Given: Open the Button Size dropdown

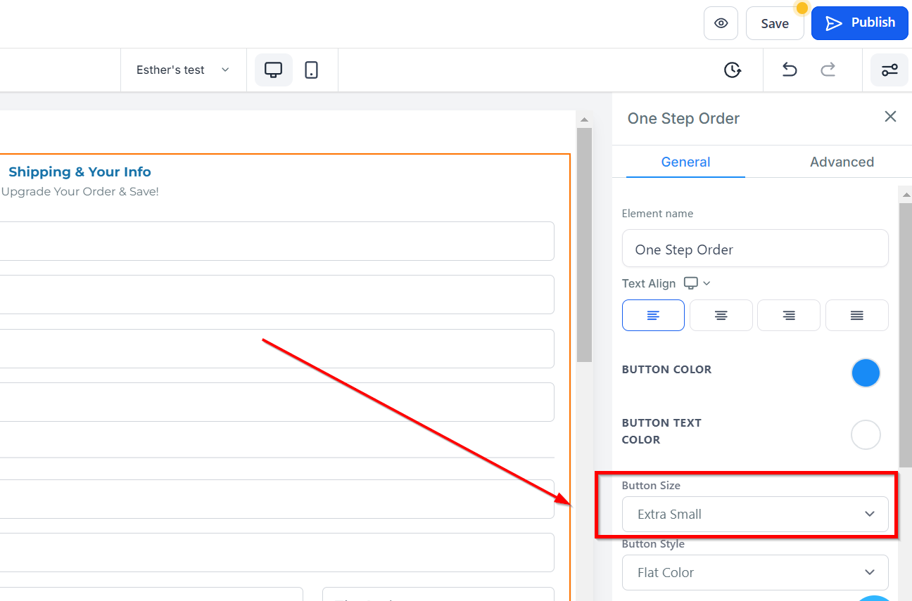Looking at the screenshot, I should coord(755,514).
